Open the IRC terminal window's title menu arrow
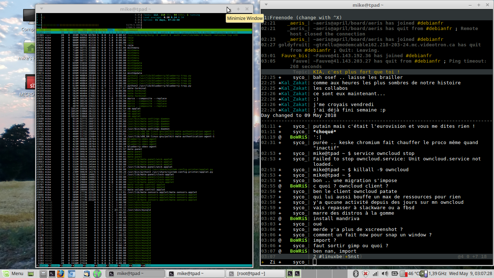The width and height of the screenshot is (494, 278). 266,5
